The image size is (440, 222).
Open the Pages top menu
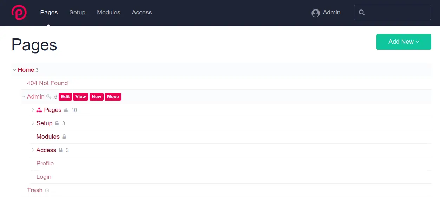49,12
